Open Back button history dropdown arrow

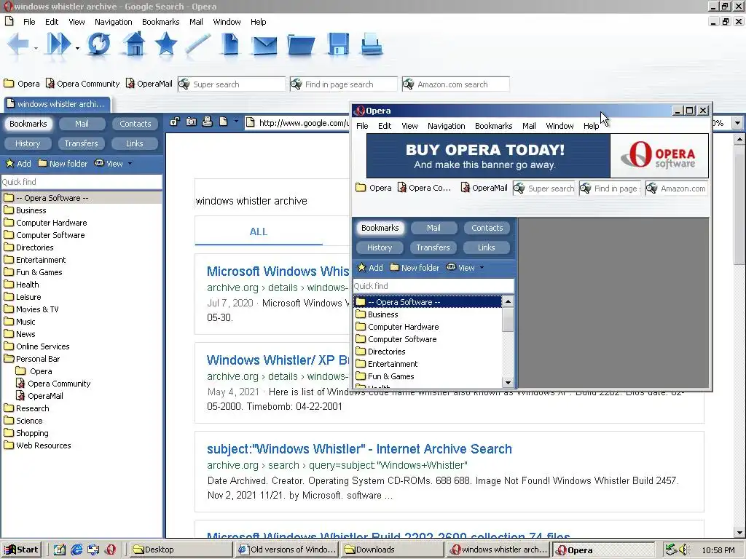point(36,48)
